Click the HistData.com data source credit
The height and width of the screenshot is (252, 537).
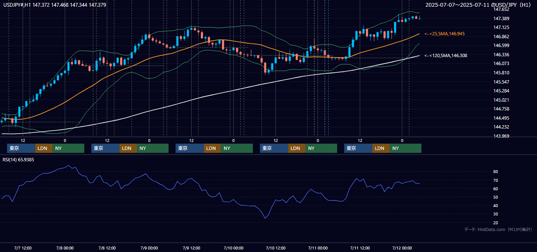(498, 229)
